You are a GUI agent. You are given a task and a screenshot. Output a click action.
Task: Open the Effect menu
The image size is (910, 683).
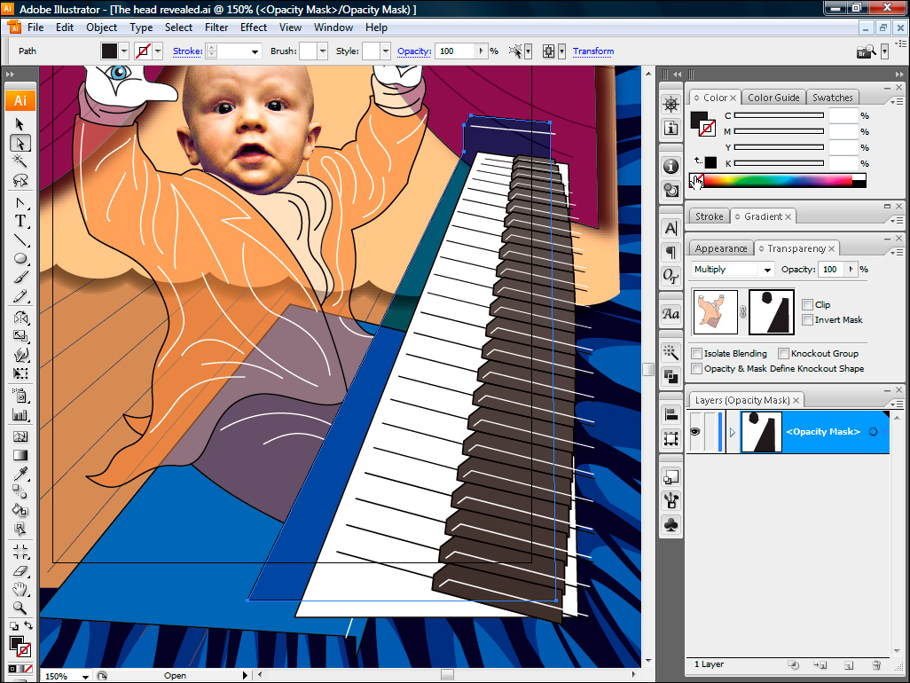[253, 27]
